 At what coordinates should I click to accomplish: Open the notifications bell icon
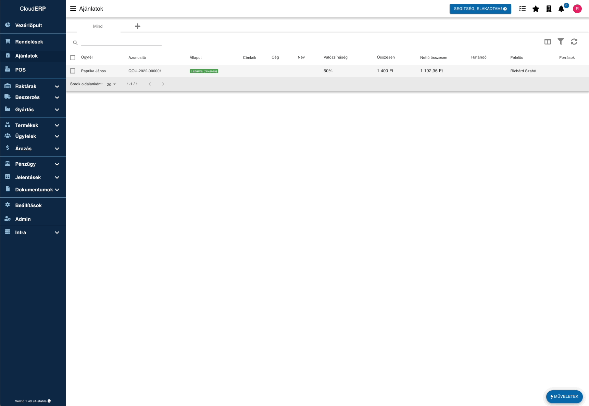point(561,9)
